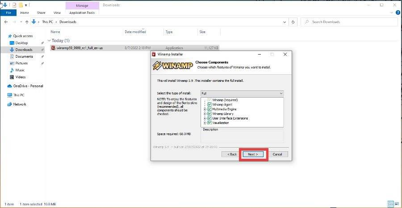402x208 pixels.
Task: Click the New Folder quick access icon
Action: 21,5
